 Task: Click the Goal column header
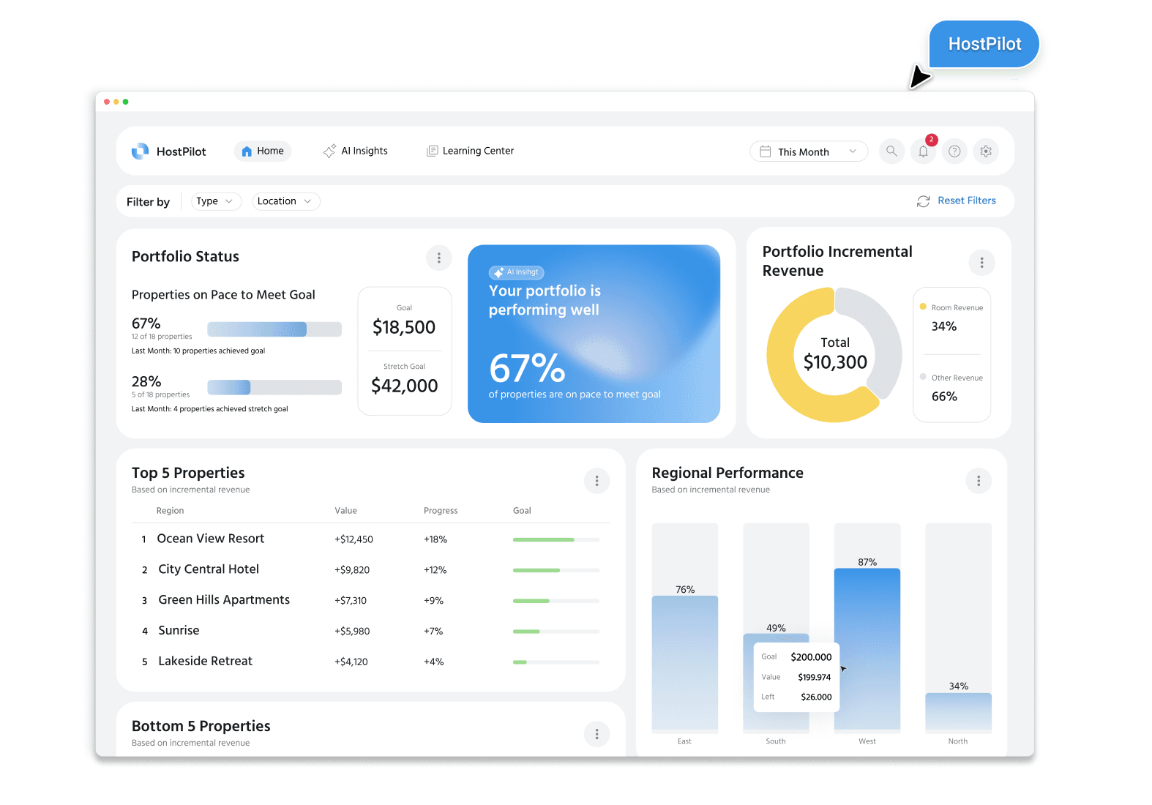522,511
